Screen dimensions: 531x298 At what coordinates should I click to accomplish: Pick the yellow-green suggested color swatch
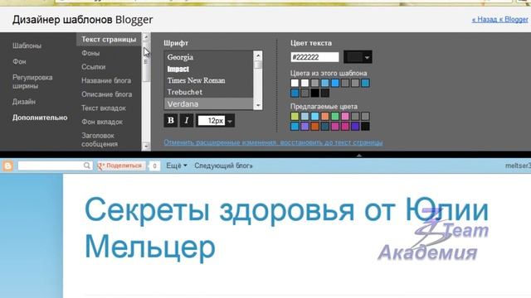295,116
